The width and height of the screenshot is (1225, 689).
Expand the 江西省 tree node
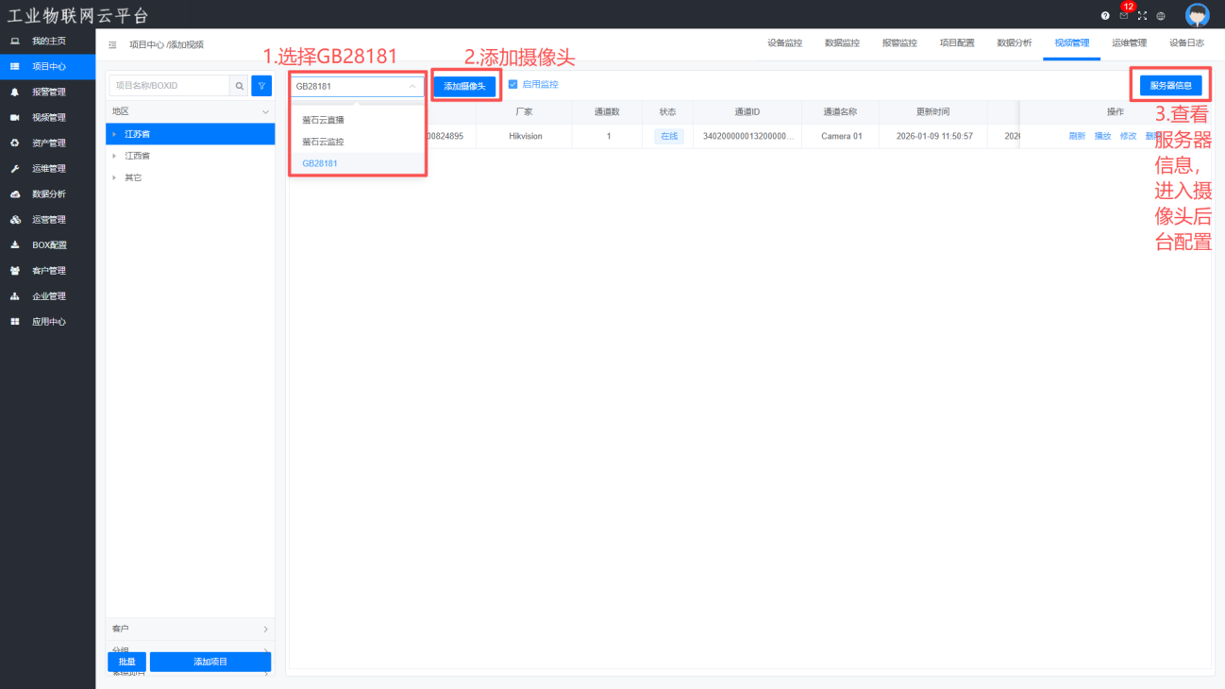point(115,156)
